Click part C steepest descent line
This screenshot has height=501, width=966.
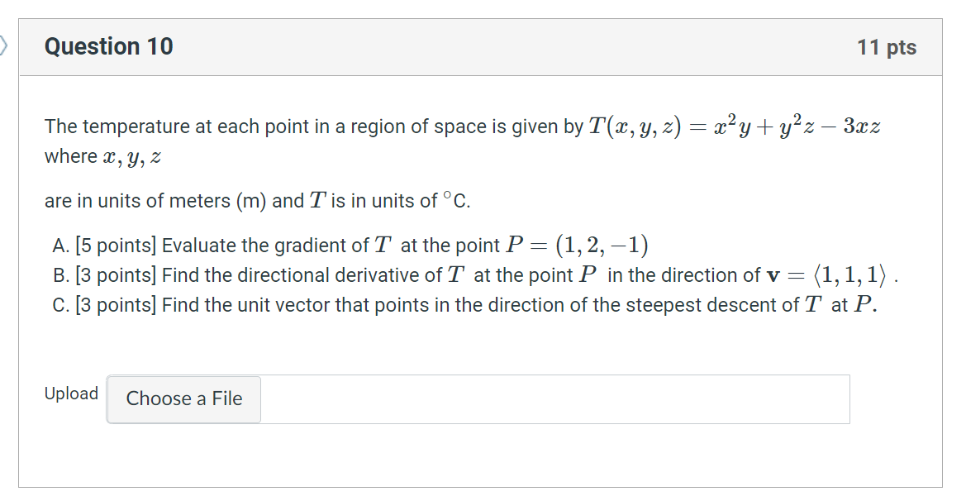tap(464, 304)
